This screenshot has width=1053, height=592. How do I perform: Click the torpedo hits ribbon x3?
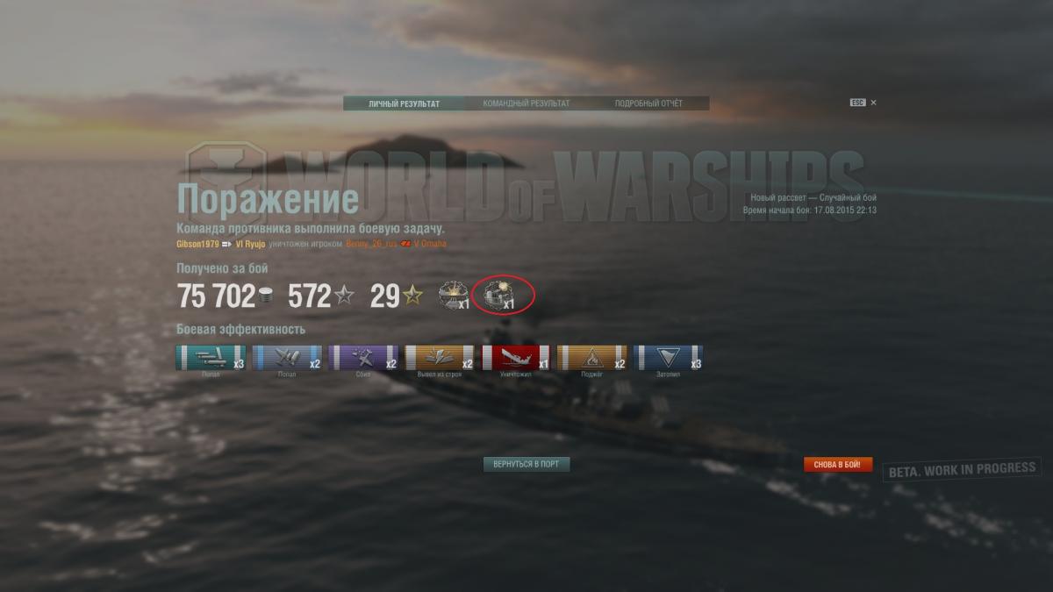(211, 357)
